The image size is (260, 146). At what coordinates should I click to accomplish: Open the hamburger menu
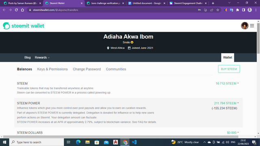(252, 26)
